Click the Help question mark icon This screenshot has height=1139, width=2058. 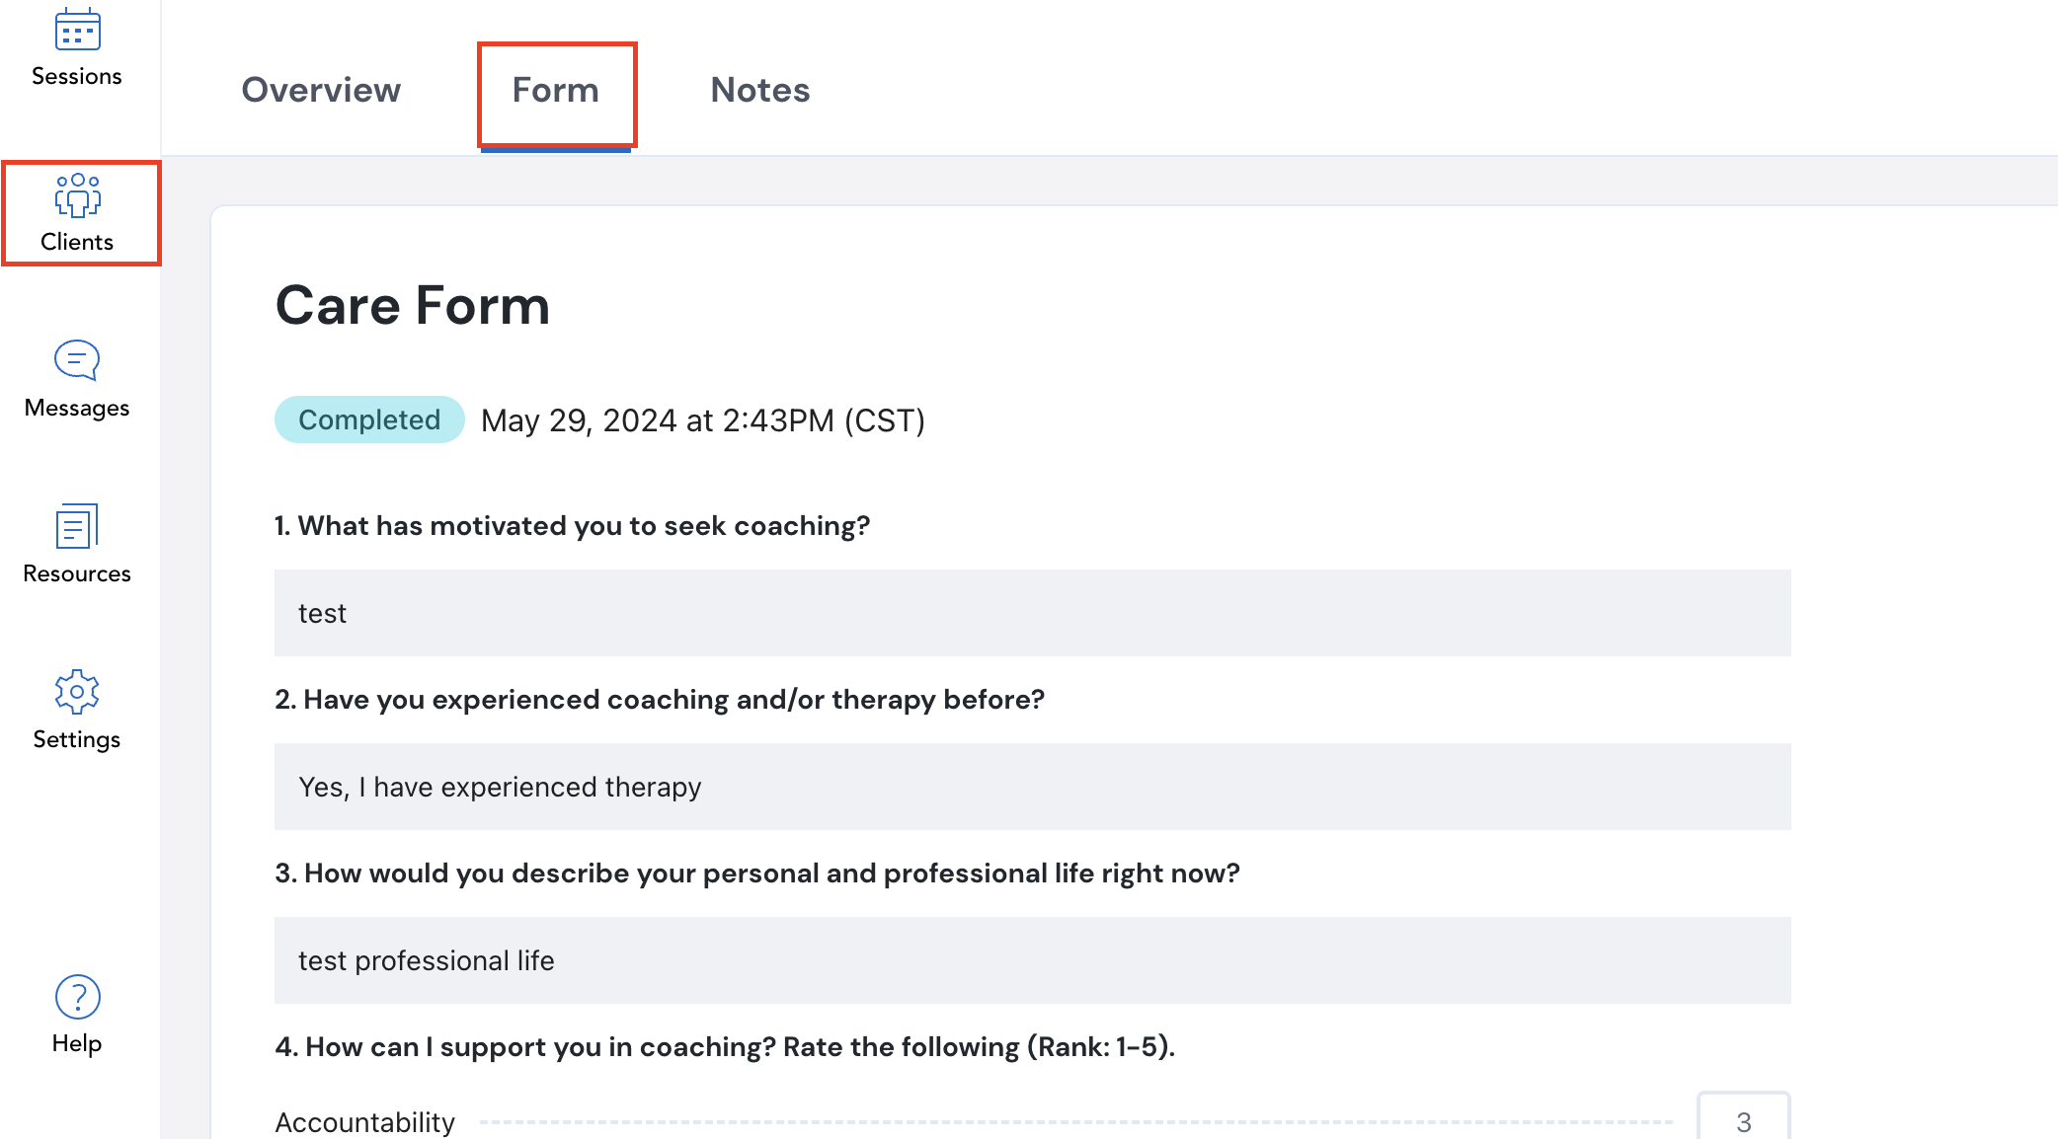coord(77,998)
